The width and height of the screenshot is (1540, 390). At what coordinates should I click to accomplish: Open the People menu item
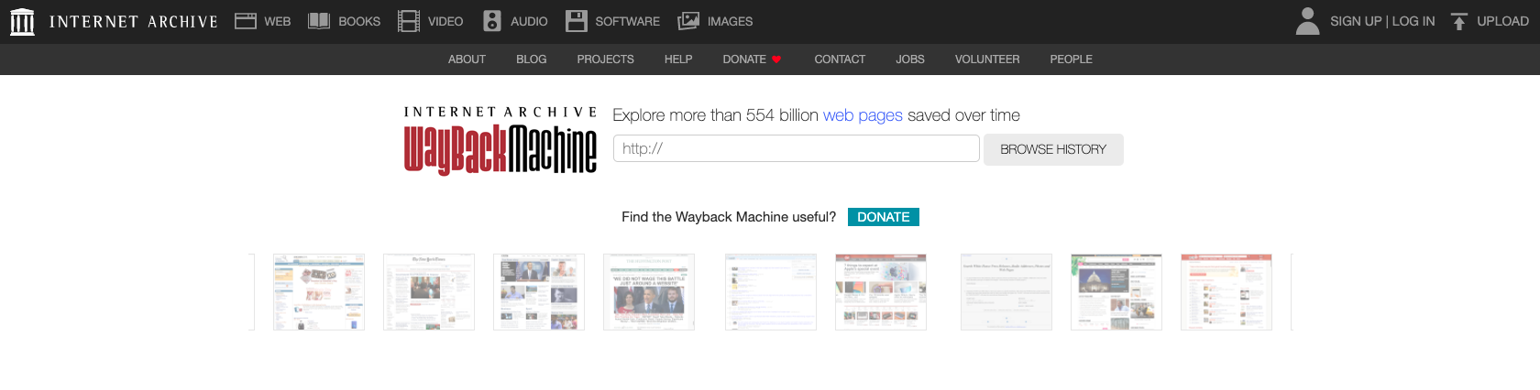click(x=1071, y=60)
